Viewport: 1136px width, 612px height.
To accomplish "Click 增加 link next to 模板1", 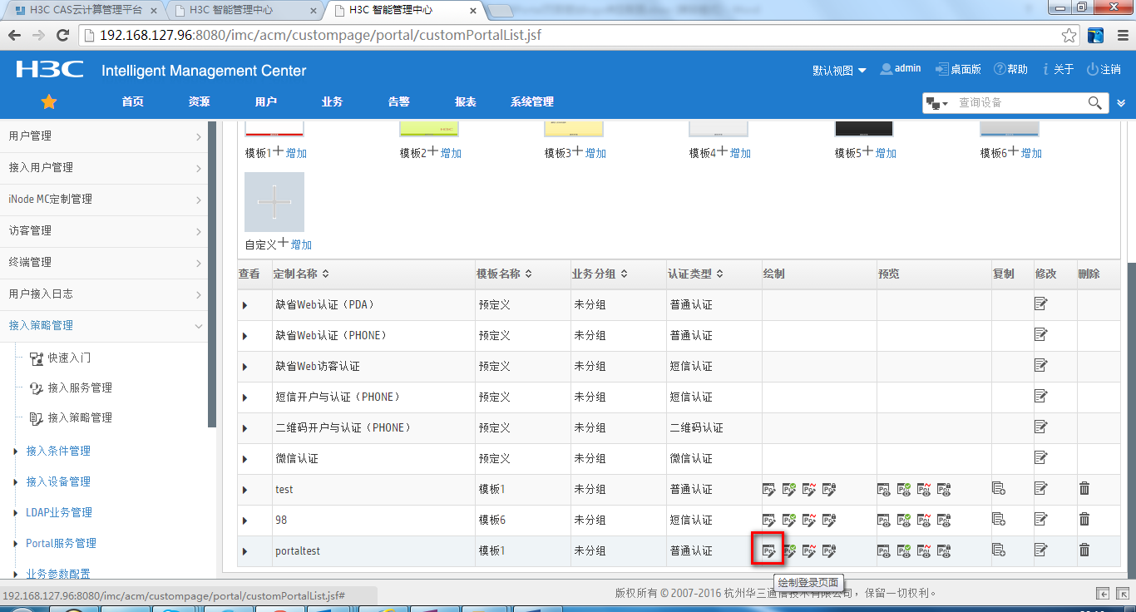I will pyautogui.click(x=296, y=153).
